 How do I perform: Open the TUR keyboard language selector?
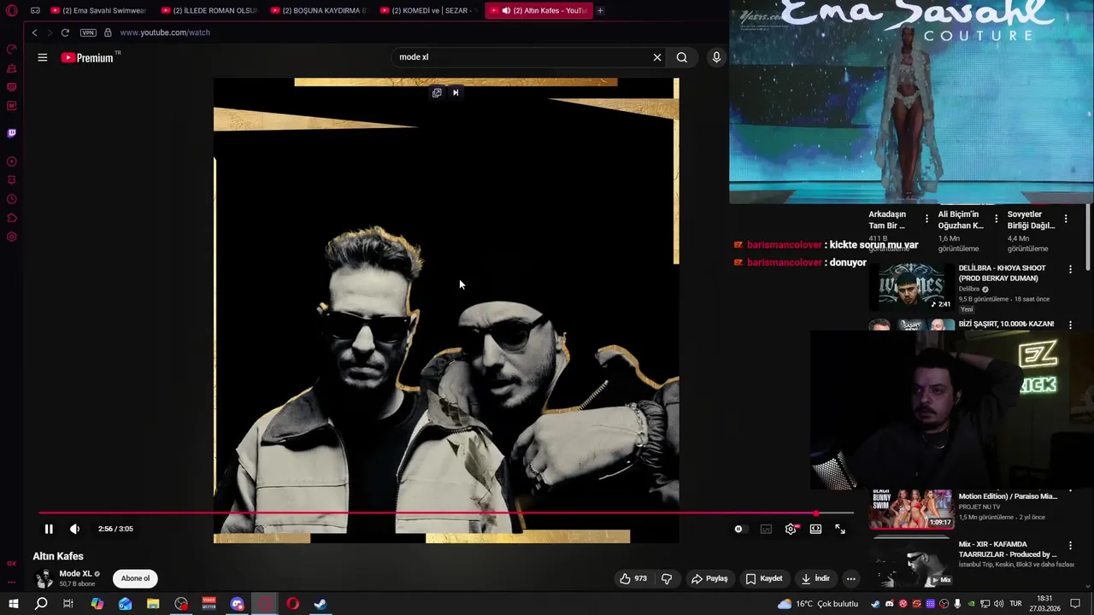(x=1016, y=604)
